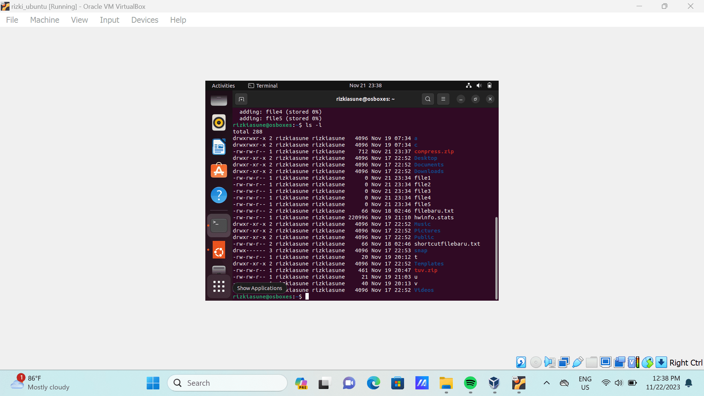
Task: Click the Ubuntu volume icon in top bar
Action: [x=479, y=85]
